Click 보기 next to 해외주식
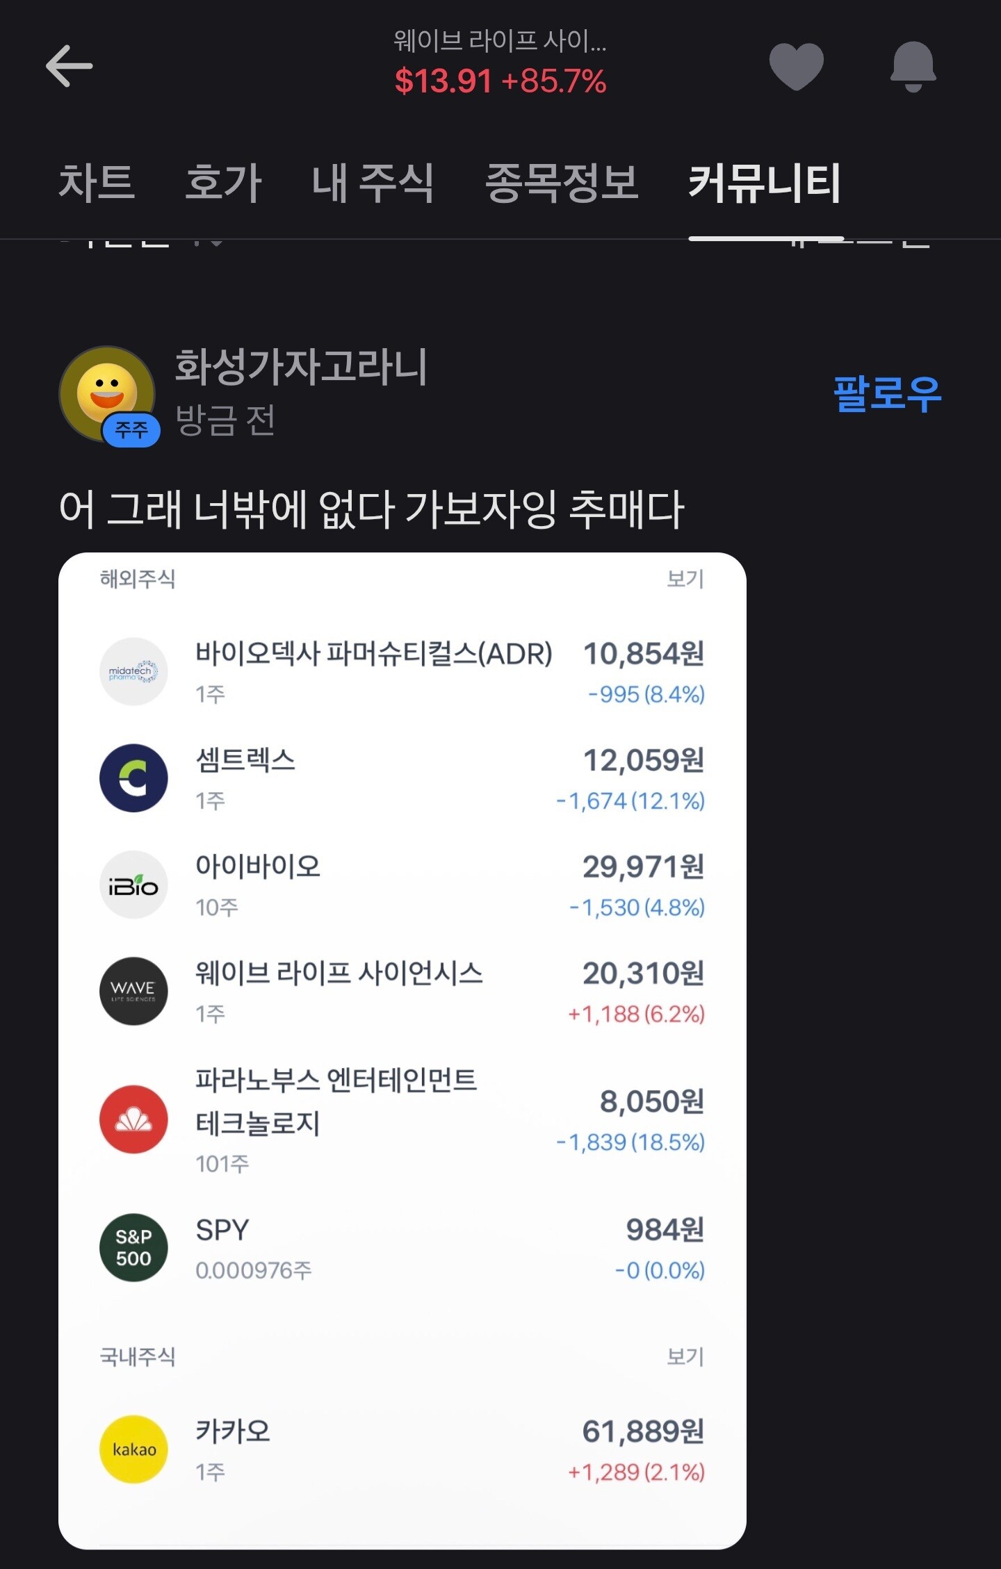 tap(685, 579)
